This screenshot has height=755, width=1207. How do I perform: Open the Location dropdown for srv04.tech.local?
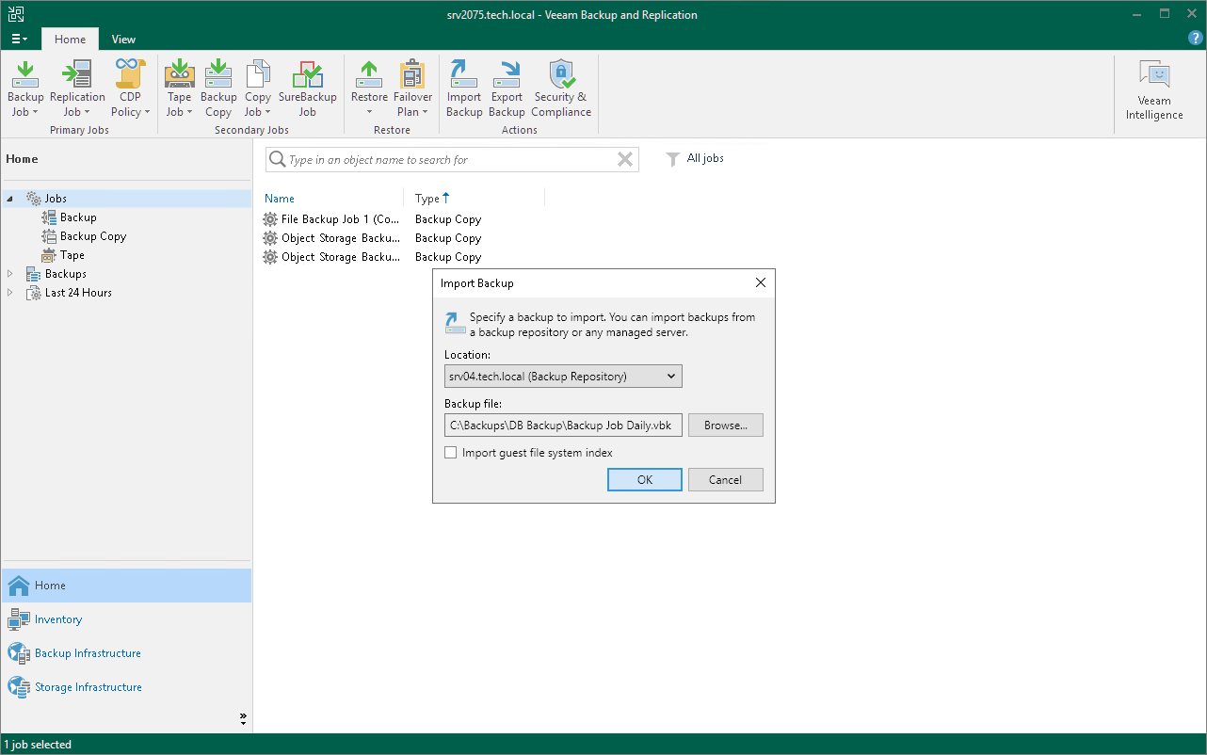click(562, 376)
